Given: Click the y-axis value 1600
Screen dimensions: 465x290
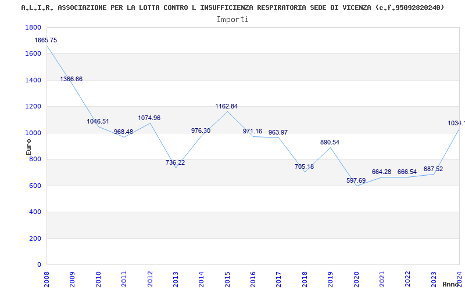Looking at the screenshot, I should click(33, 54).
